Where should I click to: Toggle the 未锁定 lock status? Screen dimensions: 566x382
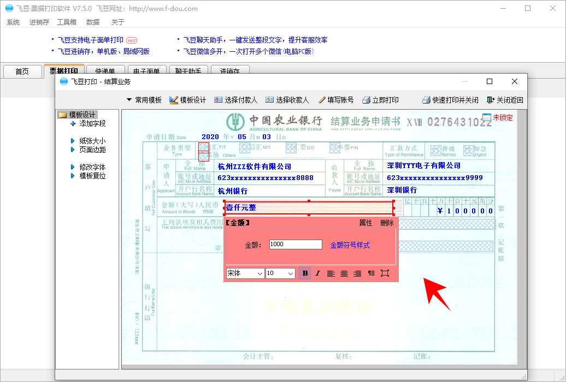(x=497, y=117)
